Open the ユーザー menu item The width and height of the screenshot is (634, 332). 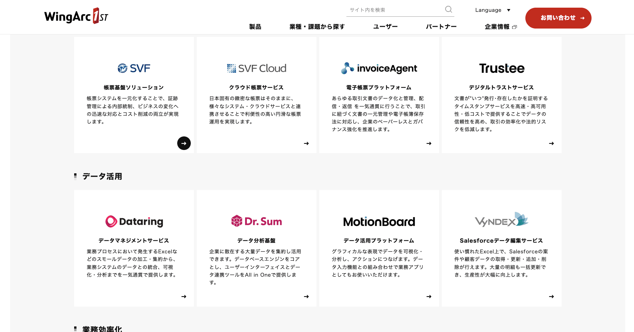pyautogui.click(x=385, y=27)
